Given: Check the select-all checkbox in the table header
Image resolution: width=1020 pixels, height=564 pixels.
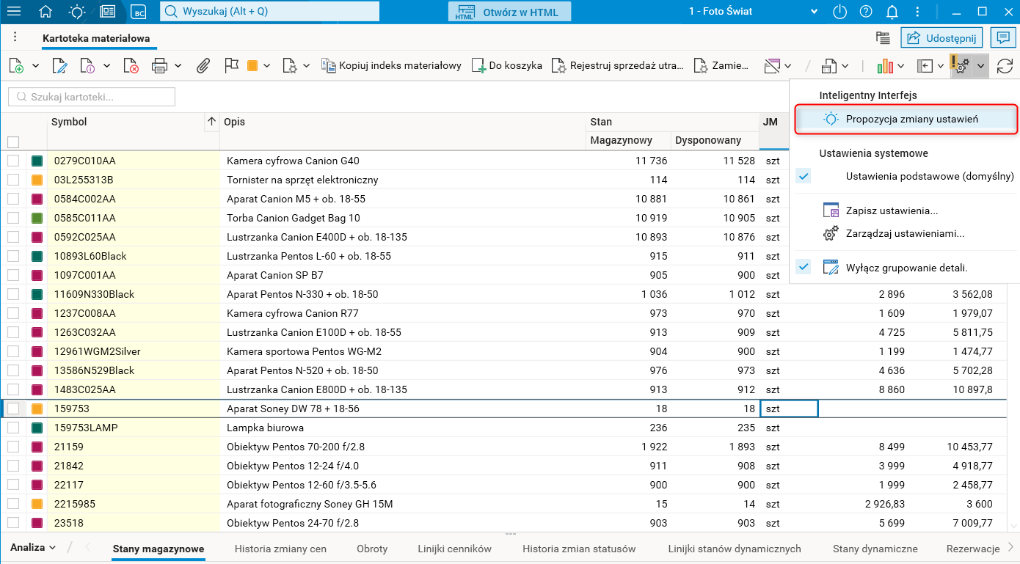Looking at the screenshot, I should [x=13, y=142].
